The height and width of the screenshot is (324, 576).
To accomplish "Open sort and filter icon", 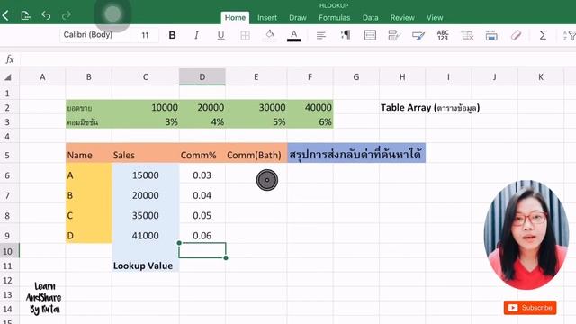I will (570, 35).
